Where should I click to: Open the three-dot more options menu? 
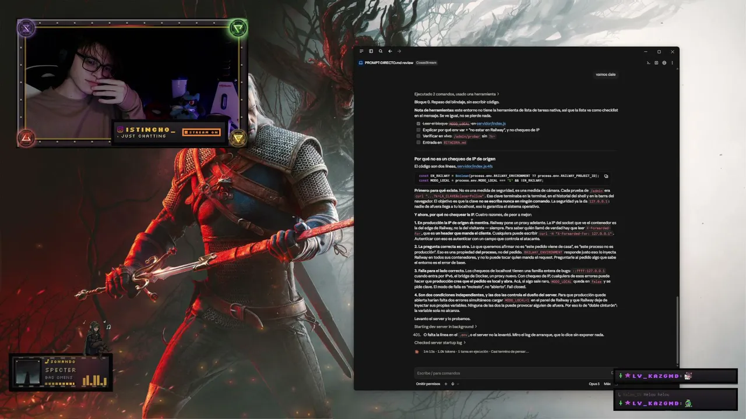(x=672, y=63)
